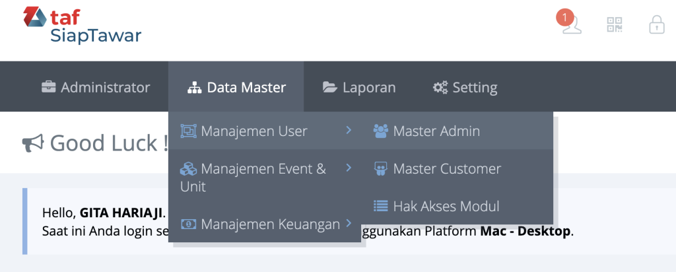Select Hak Akses Modul entry
The height and width of the screenshot is (272, 676).
pos(446,206)
